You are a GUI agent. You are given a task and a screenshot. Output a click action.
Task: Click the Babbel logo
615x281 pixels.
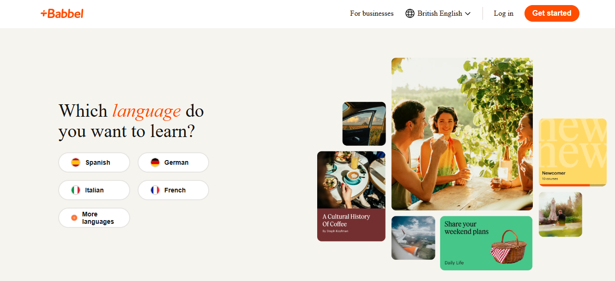(62, 13)
